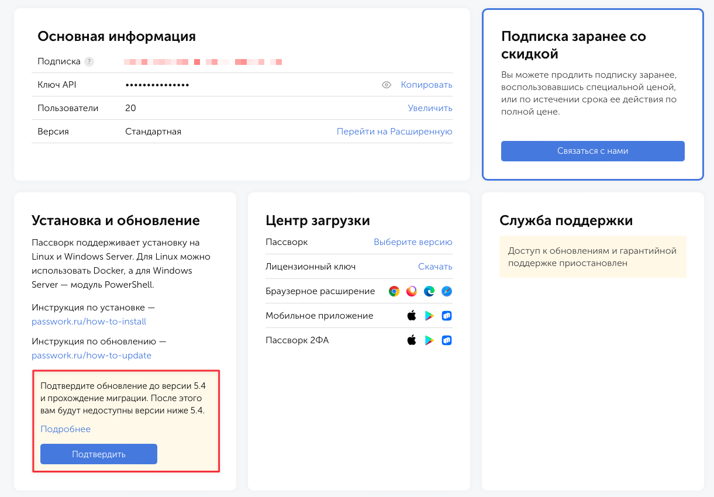Image resolution: width=714 pixels, height=497 pixels.
Task: Download Пассворк 2ФА from Google Play
Action: coord(429,340)
